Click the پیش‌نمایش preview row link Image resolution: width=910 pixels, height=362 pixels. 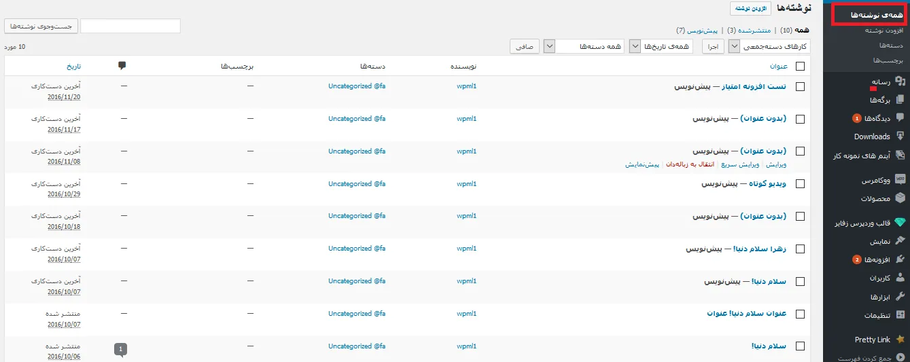[x=643, y=164]
